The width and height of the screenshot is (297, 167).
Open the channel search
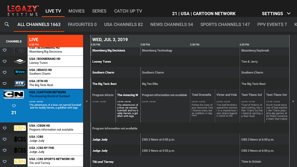pyautogui.click(x=7, y=25)
